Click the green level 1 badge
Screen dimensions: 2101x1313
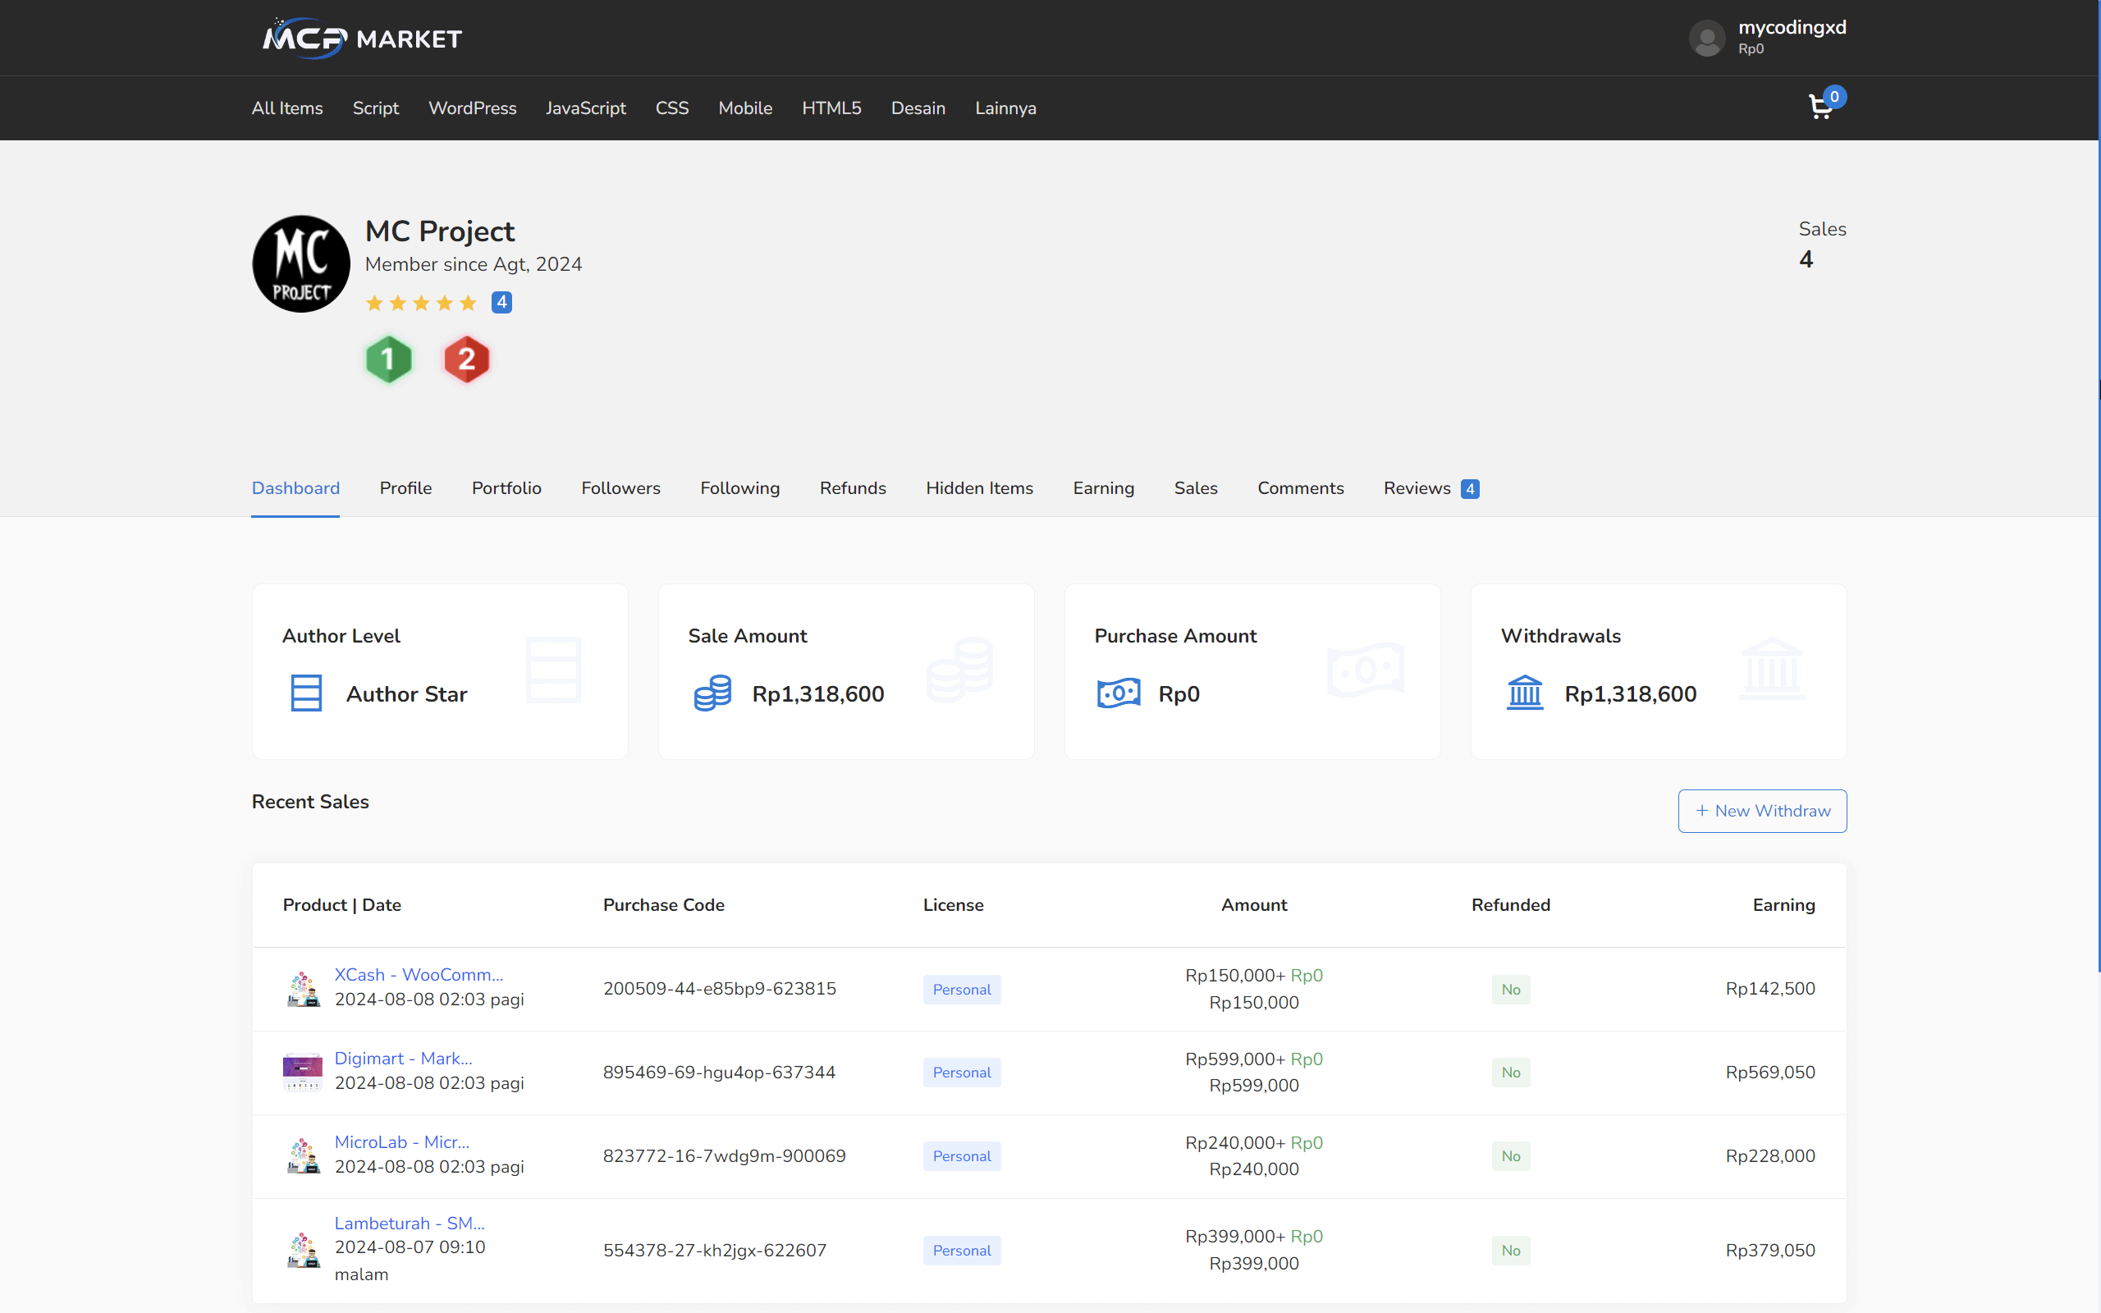[388, 359]
